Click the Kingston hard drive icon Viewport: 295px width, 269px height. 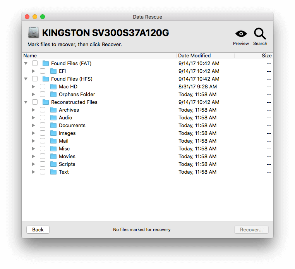[x=34, y=32]
